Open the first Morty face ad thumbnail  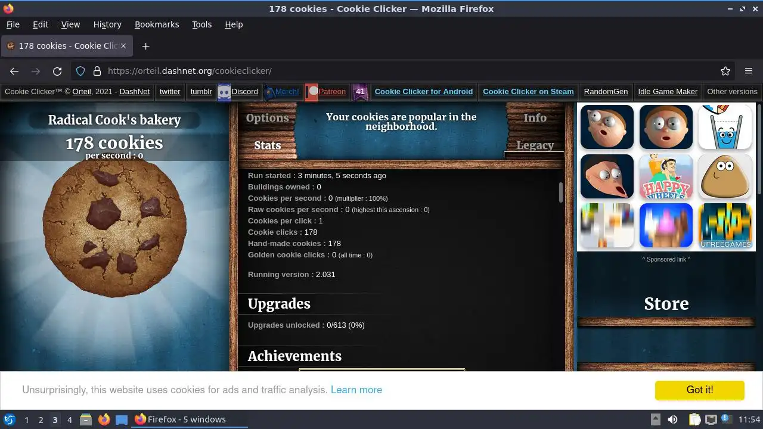click(607, 127)
